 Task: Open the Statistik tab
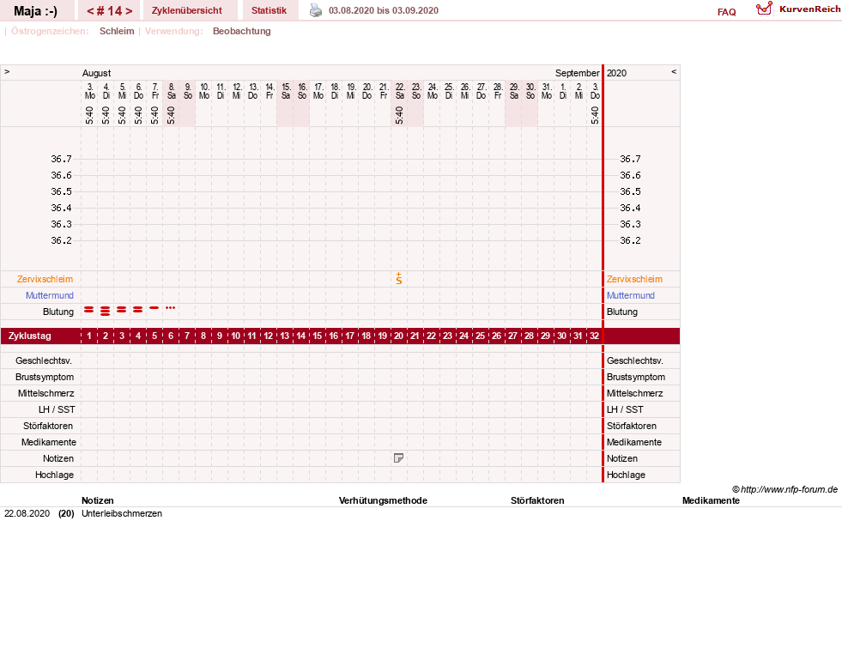269,10
